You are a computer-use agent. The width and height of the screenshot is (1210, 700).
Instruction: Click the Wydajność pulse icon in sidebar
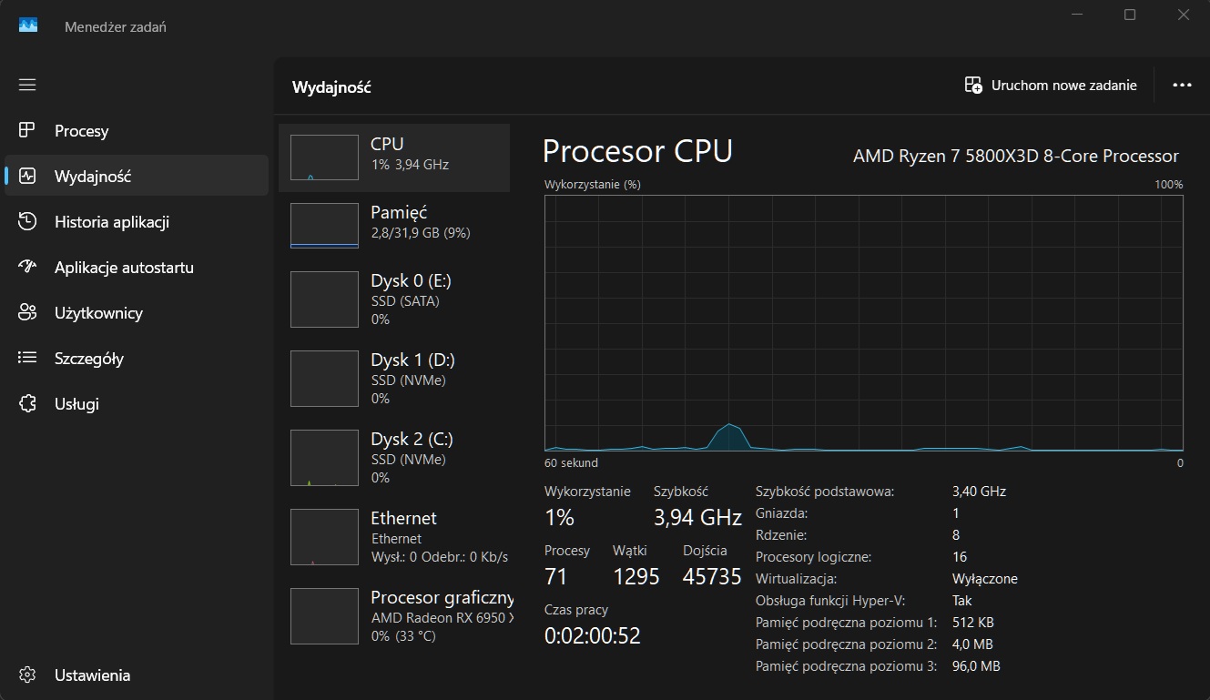[x=27, y=176]
